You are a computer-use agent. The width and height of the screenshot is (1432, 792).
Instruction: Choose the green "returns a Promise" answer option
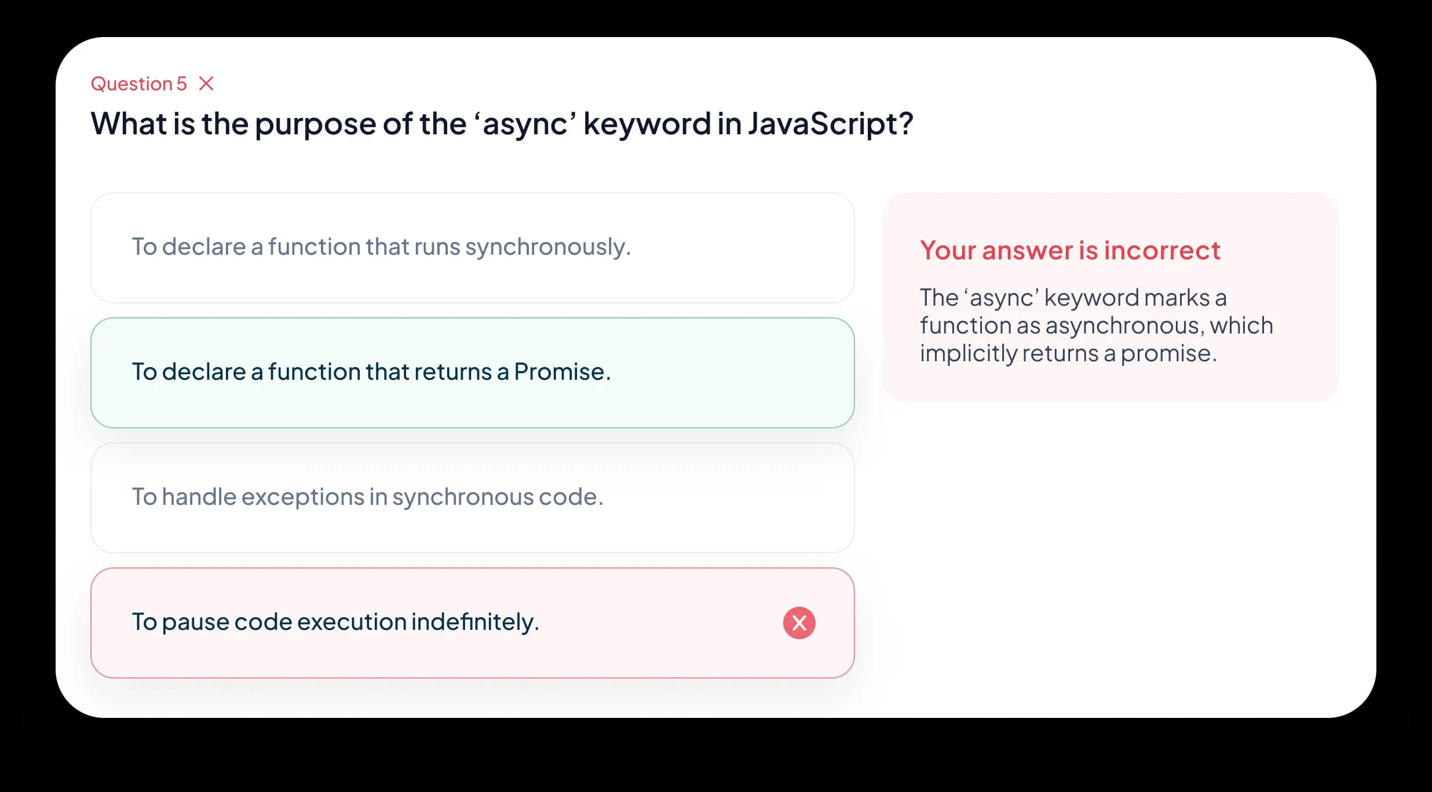click(472, 373)
